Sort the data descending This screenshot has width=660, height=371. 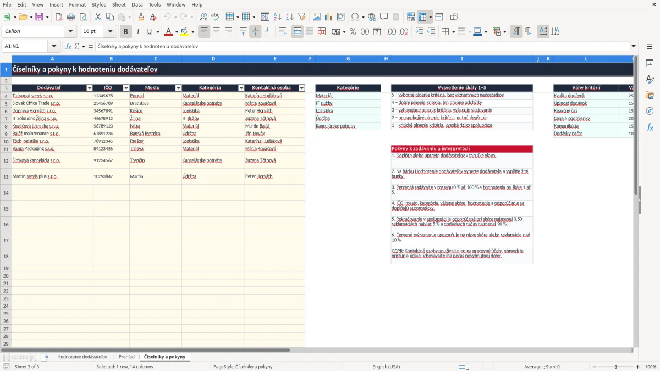point(290,17)
